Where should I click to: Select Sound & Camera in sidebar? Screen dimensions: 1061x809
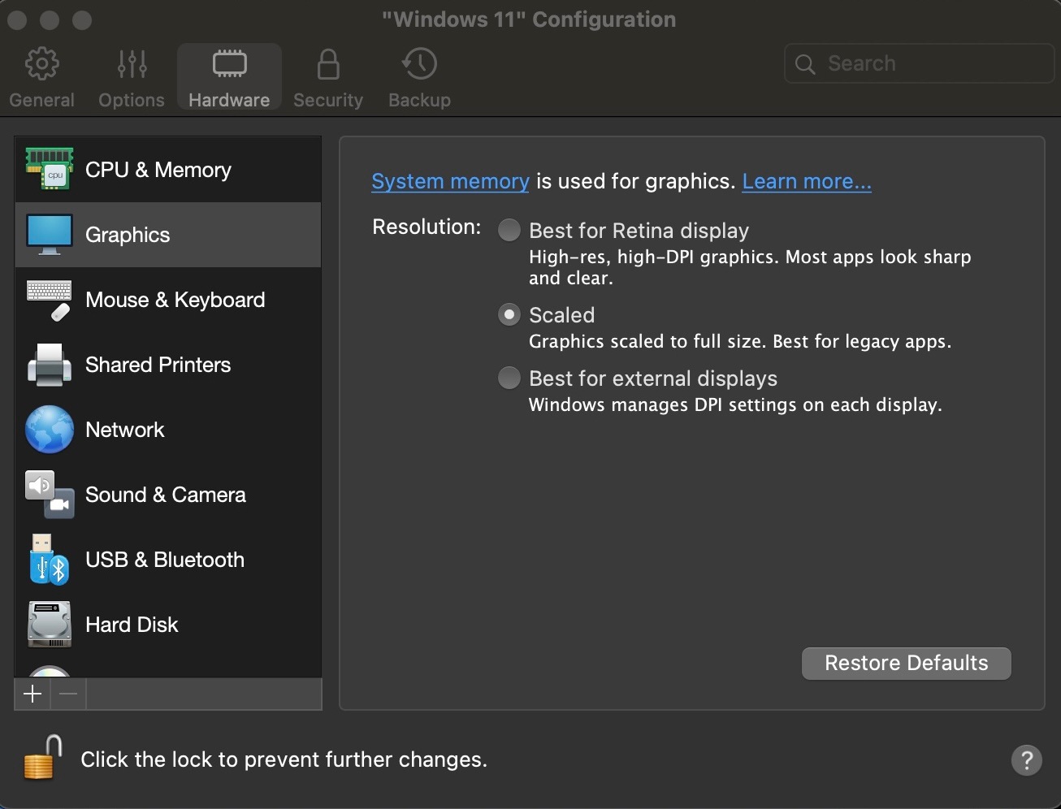[x=168, y=495]
